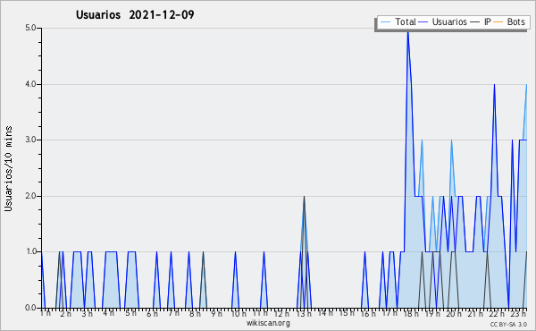
Task: Click the '2 h' x-axis label
Action: pos(65,314)
